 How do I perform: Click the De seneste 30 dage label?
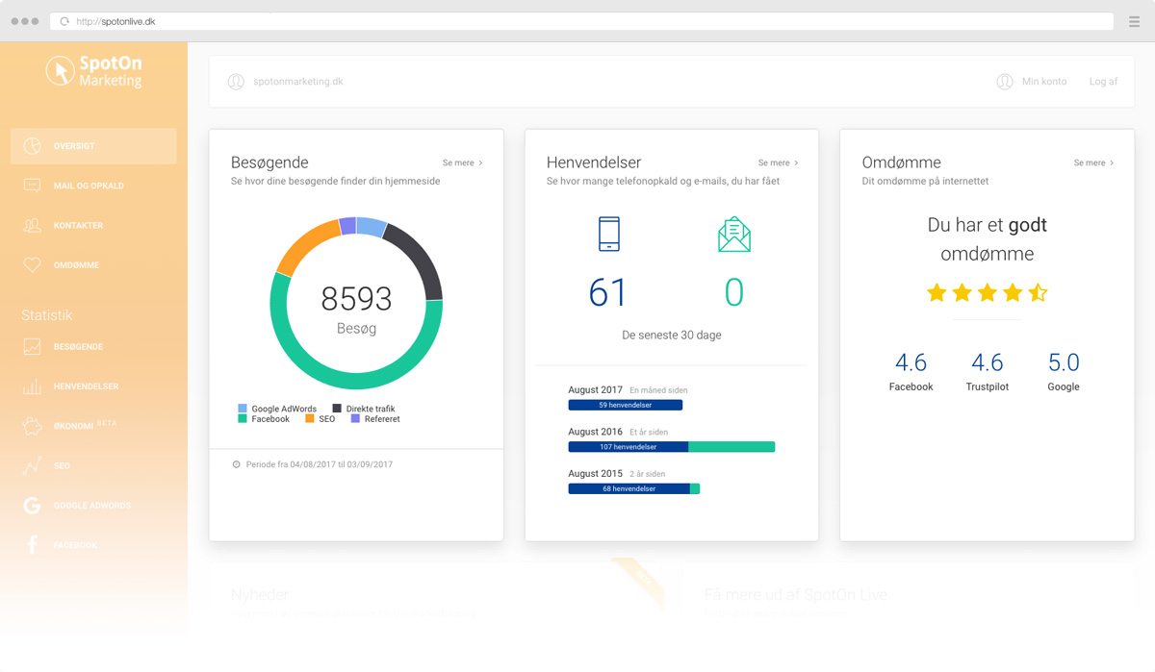point(672,336)
